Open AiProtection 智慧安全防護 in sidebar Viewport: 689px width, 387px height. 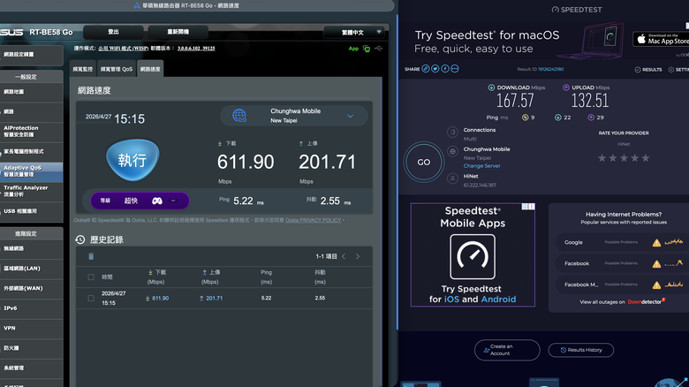tap(31, 132)
